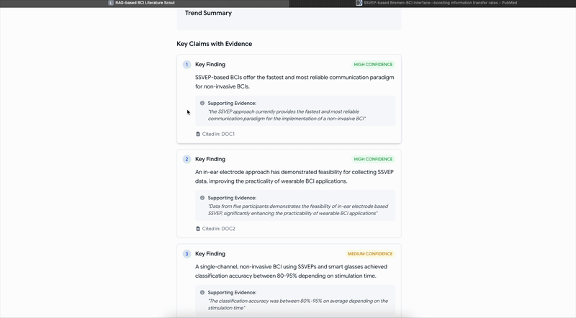Image resolution: width=576 pixels, height=318 pixels.
Task: Switch to RAG-based BCI Literature Scout tab
Action: [144, 4]
